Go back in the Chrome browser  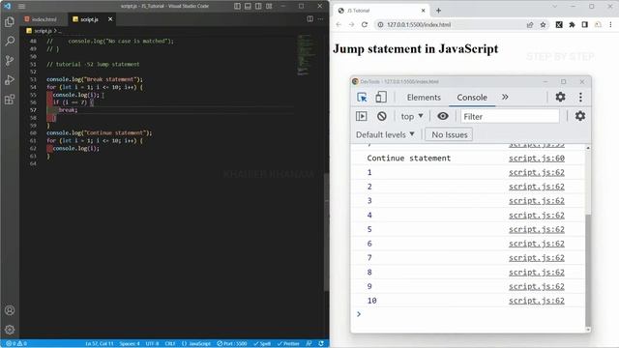point(339,24)
